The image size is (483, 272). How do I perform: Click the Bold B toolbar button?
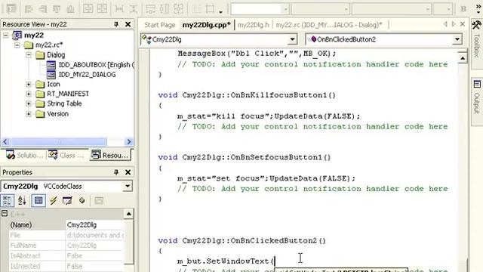coord(463,9)
